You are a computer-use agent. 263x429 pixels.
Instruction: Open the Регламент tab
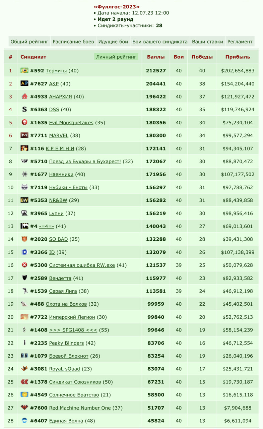tap(240, 42)
